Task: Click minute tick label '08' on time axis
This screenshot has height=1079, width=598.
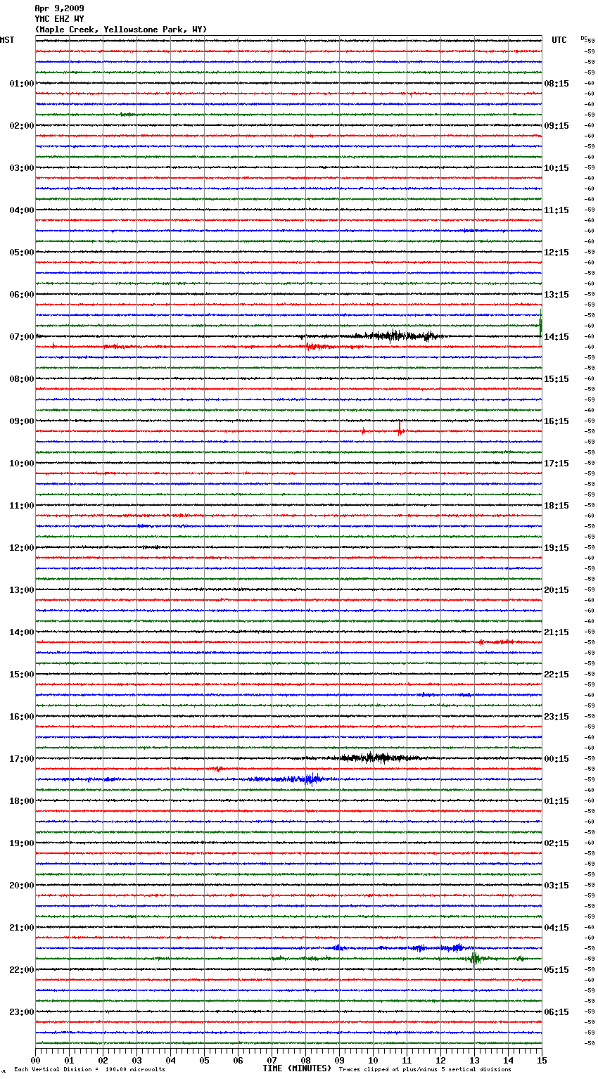Action: point(305,1060)
